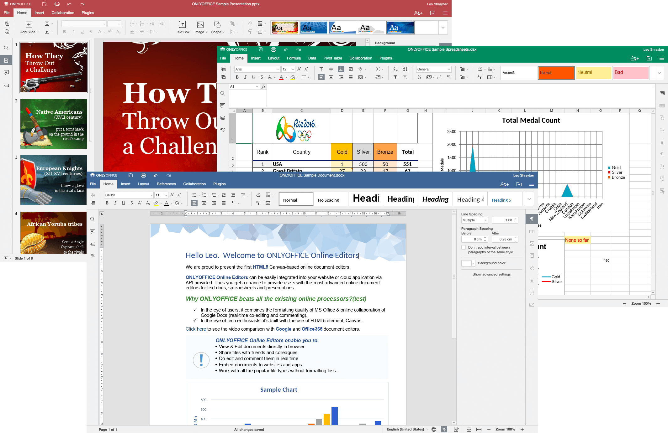Apply filter in spreadsheet toolbar
Image resolution: width=668 pixels, height=433 pixels.
pyautogui.click(x=395, y=77)
